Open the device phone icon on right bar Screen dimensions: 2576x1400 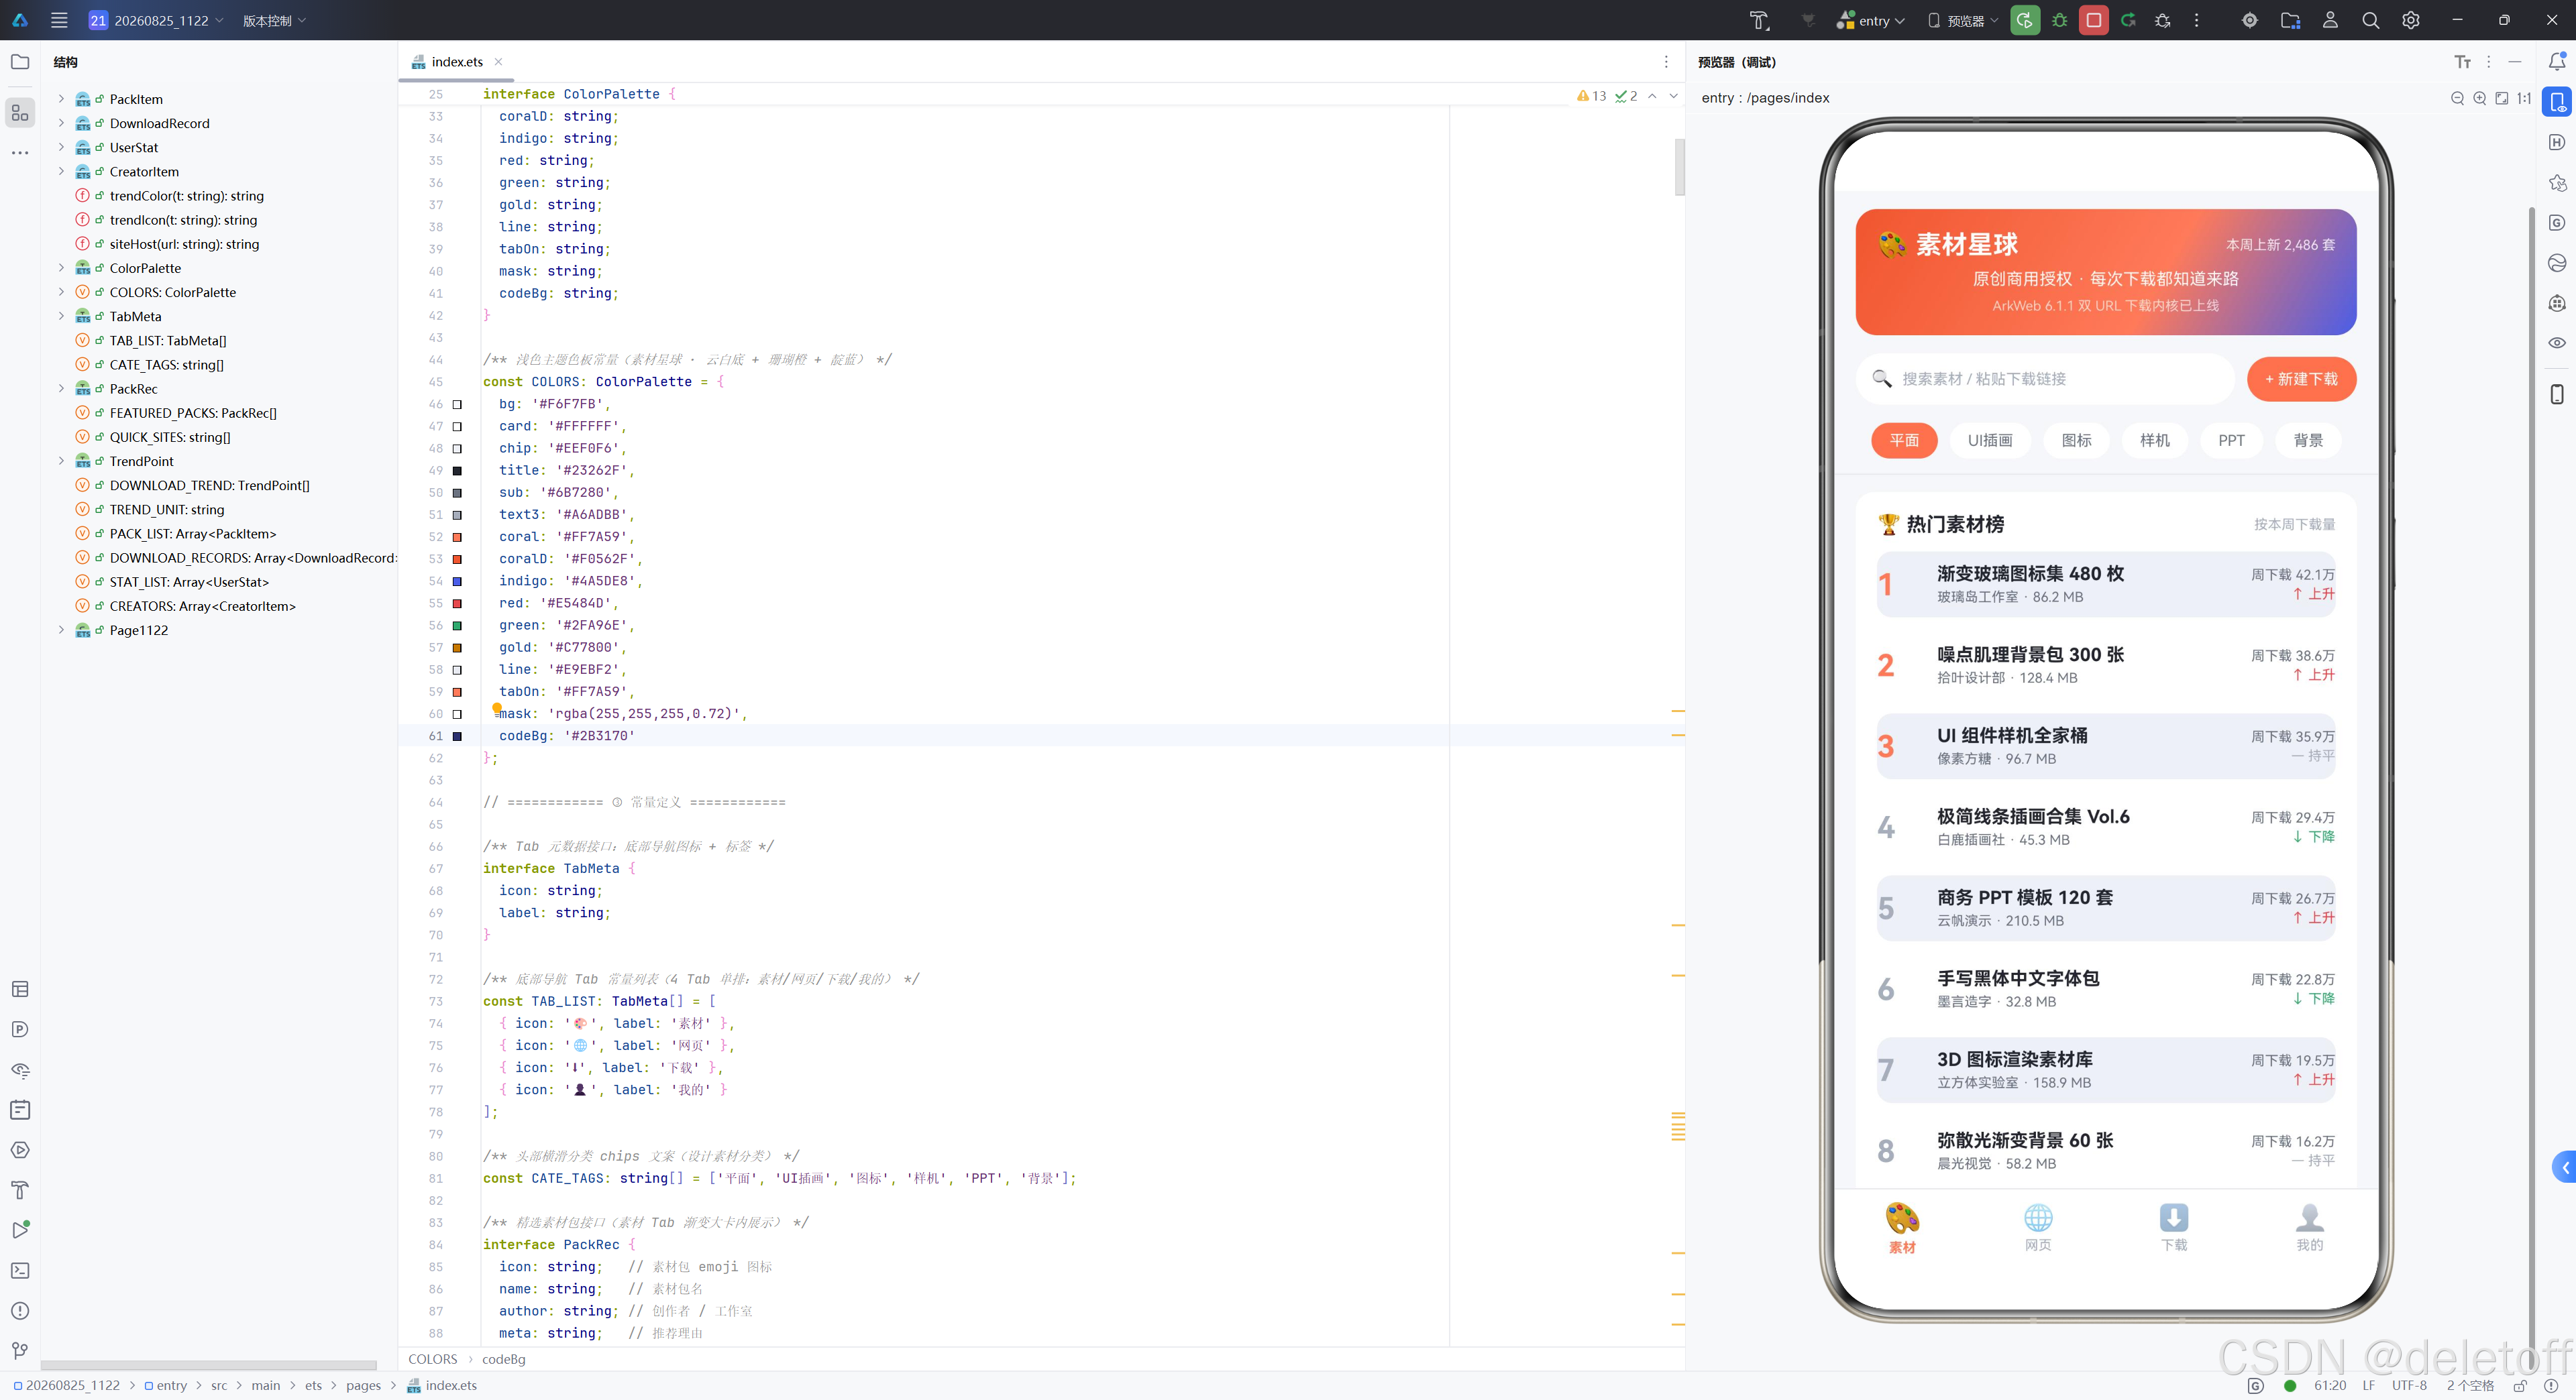click(2557, 394)
